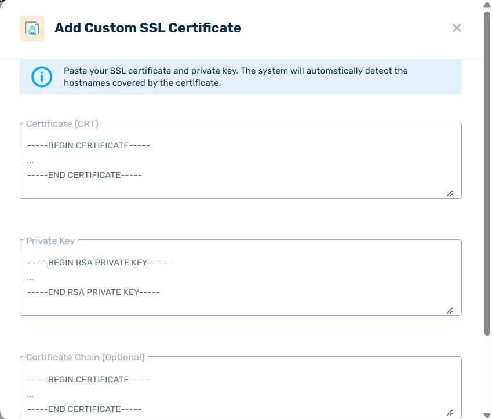
Task: Click the Private Key field resize handle
Action: tap(450, 311)
